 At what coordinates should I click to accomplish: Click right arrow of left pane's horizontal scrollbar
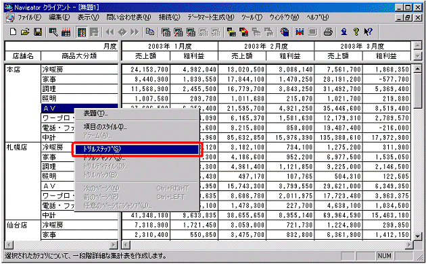click(114, 245)
